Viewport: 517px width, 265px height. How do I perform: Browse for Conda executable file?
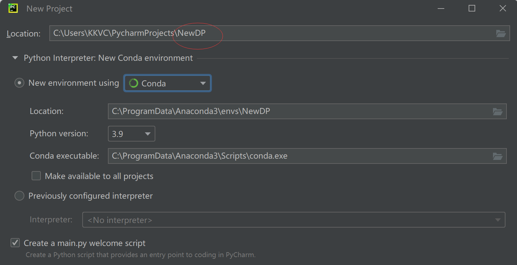(498, 156)
